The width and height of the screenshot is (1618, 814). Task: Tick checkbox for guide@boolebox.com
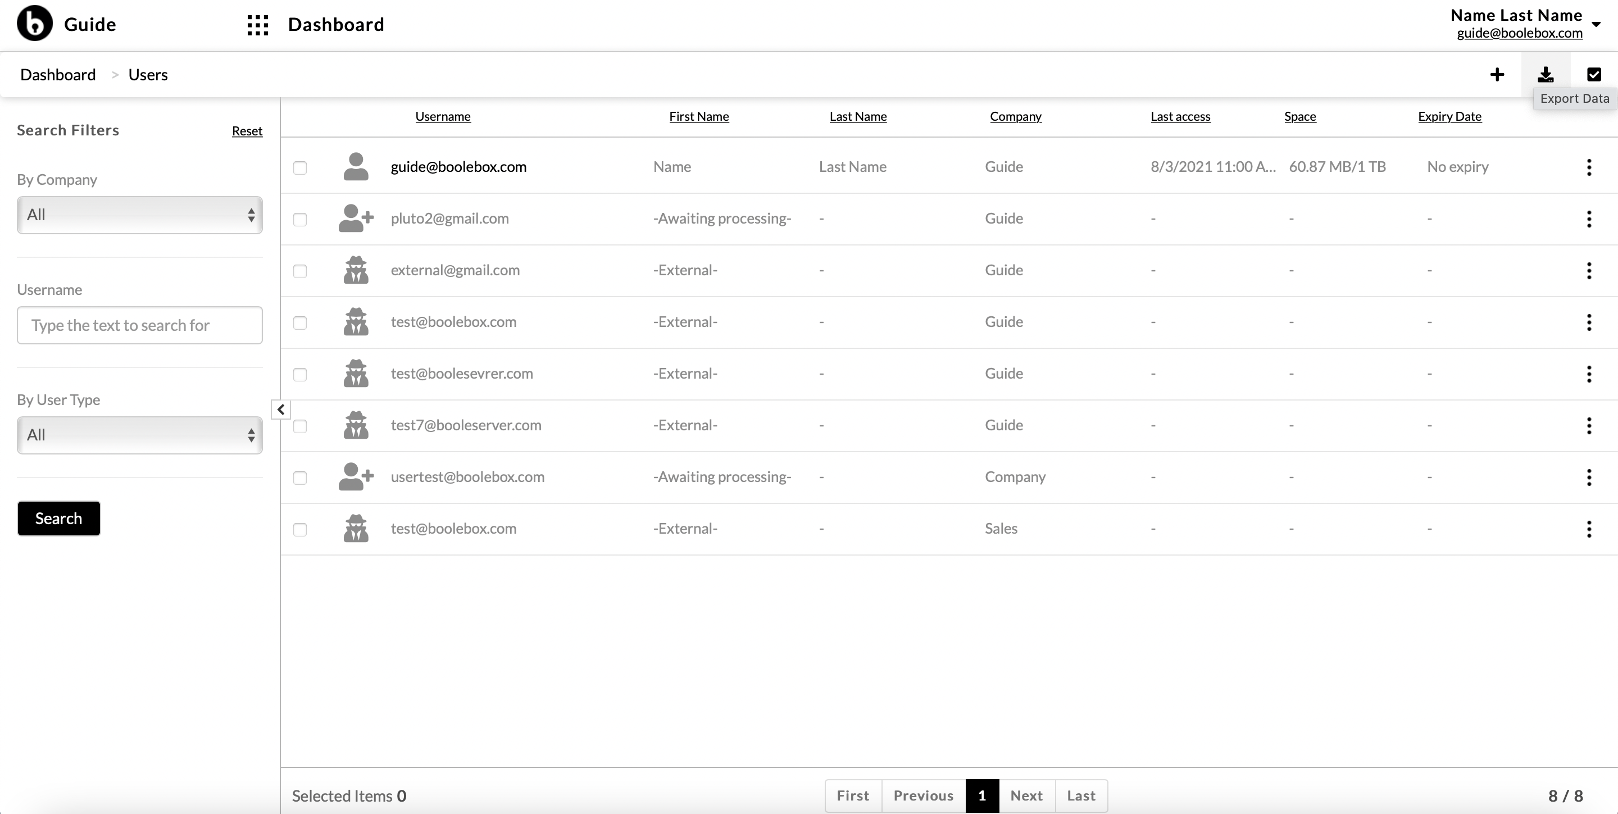pos(300,168)
